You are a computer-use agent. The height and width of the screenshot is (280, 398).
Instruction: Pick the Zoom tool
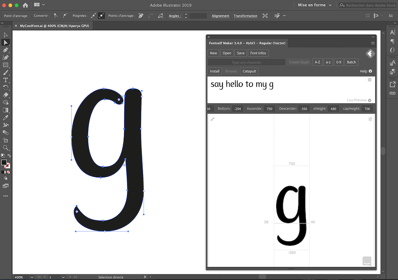[5, 147]
